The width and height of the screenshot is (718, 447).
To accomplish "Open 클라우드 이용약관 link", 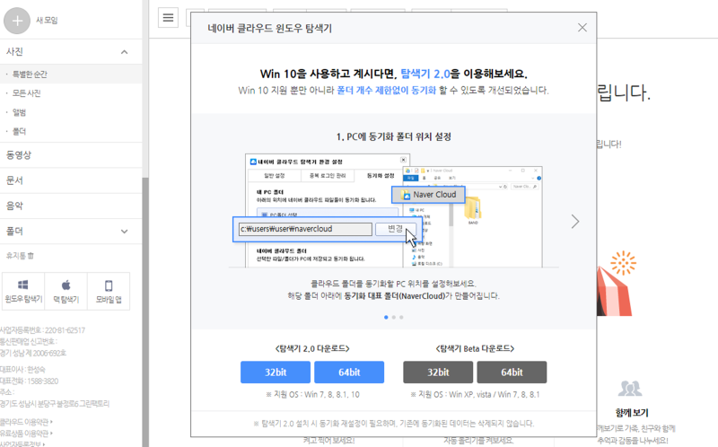I will (26, 422).
